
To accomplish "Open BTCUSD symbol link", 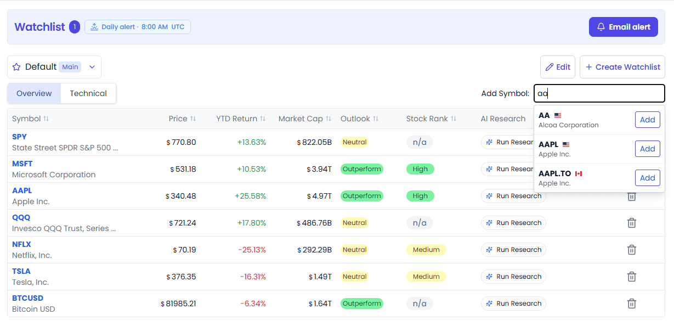I will point(27,298).
